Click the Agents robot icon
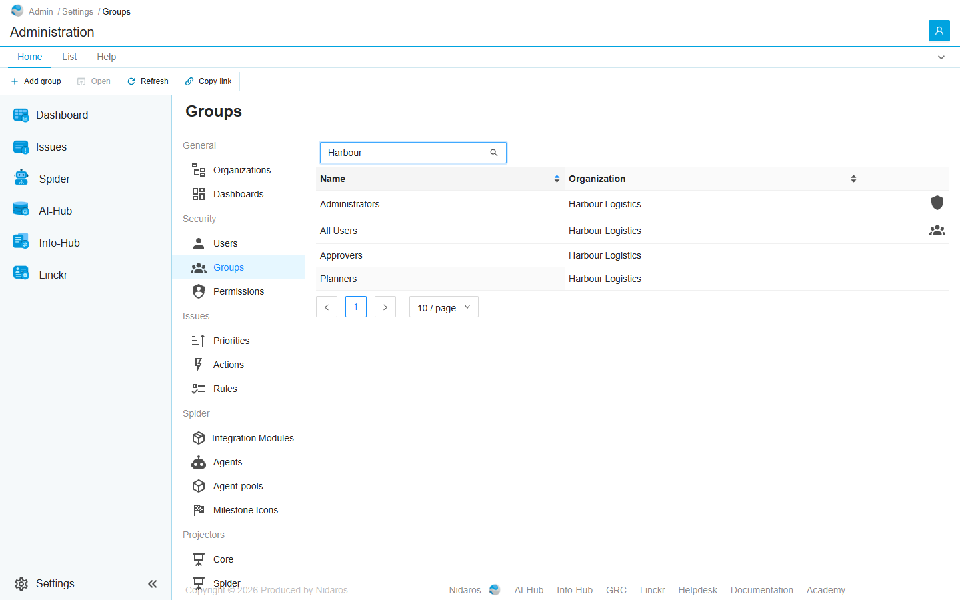960x600 pixels. [x=199, y=462]
